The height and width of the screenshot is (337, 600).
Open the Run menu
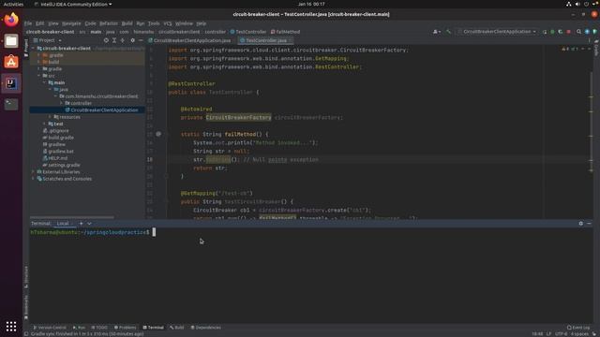coord(141,23)
